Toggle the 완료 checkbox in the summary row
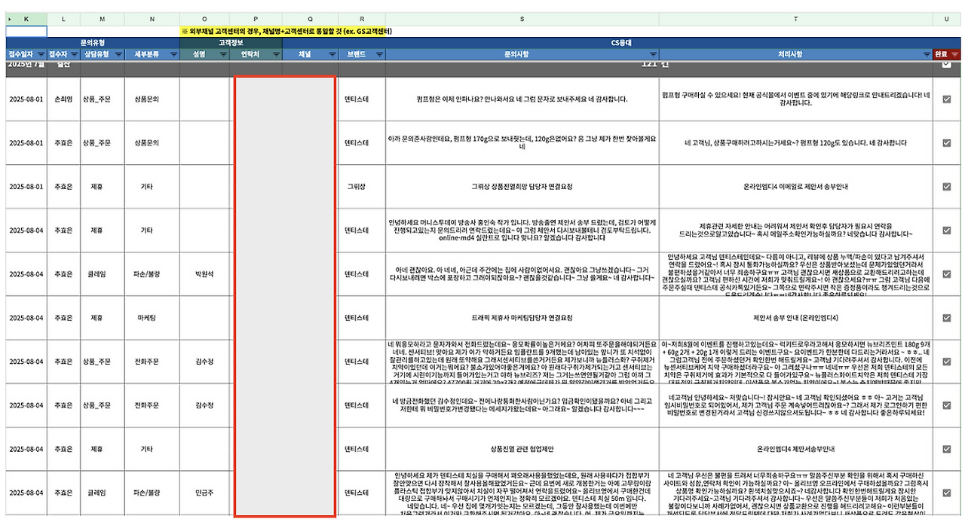Viewport: 965px width, 522px height. (x=946, y=65)
